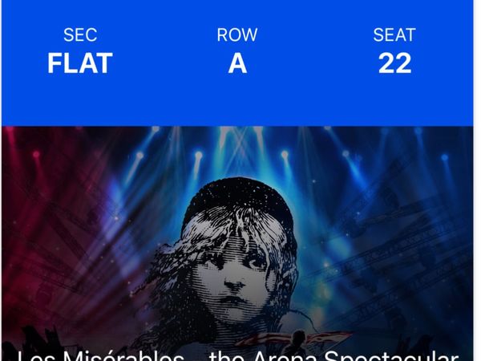Tap the SEAT label
Screen dimensions: 481x361
[x=394, y=35]
